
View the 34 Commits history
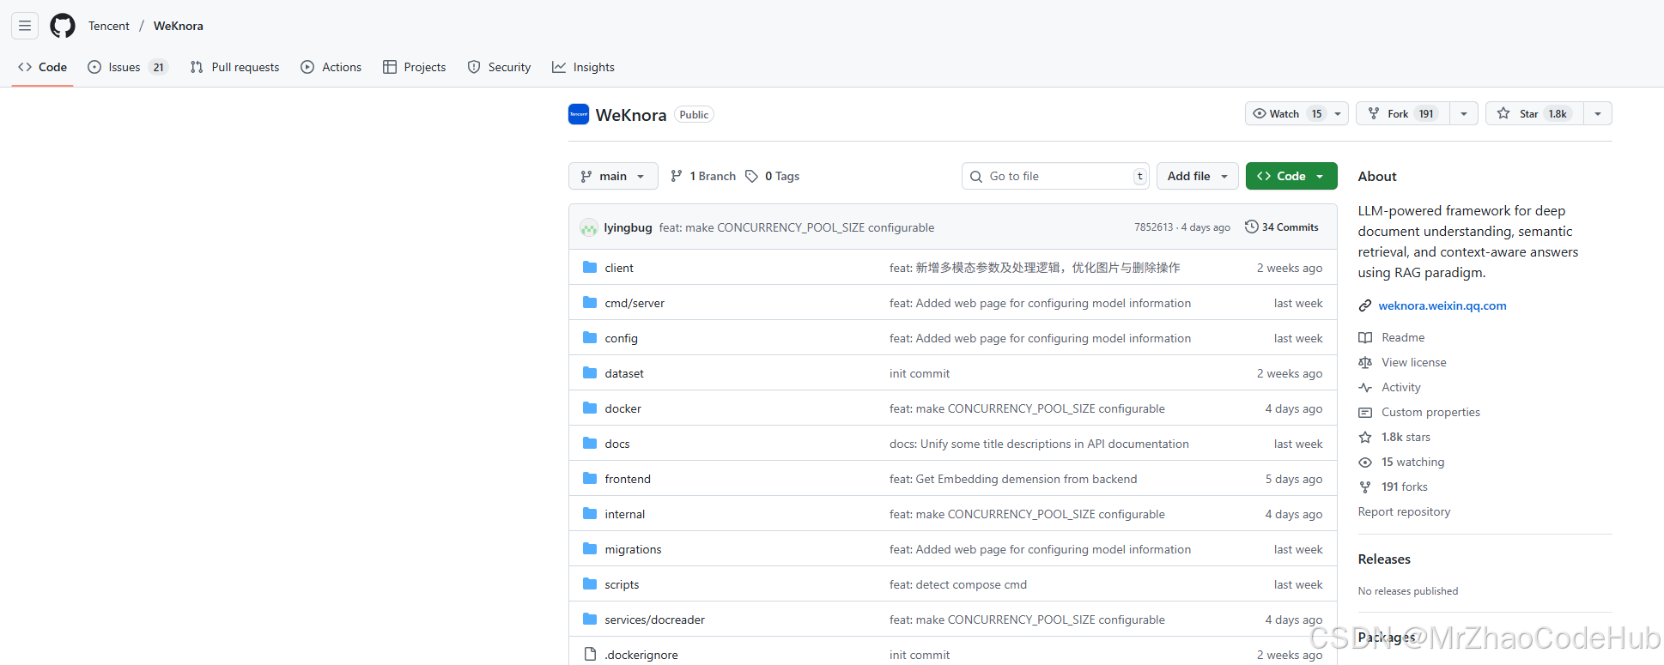1282,227
